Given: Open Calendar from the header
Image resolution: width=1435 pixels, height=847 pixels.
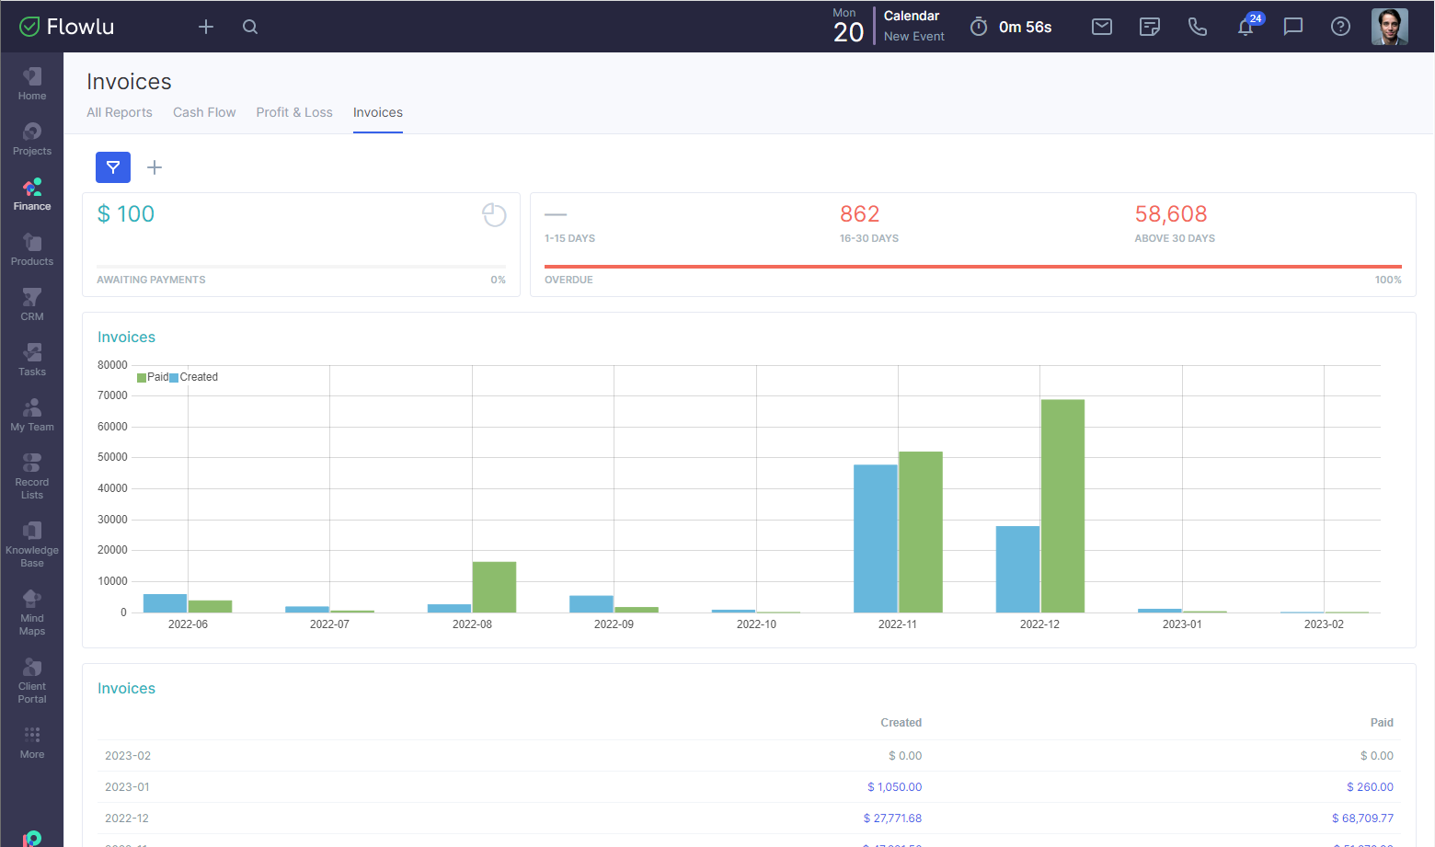Looking at the screenshot, I should click(912, 16).
